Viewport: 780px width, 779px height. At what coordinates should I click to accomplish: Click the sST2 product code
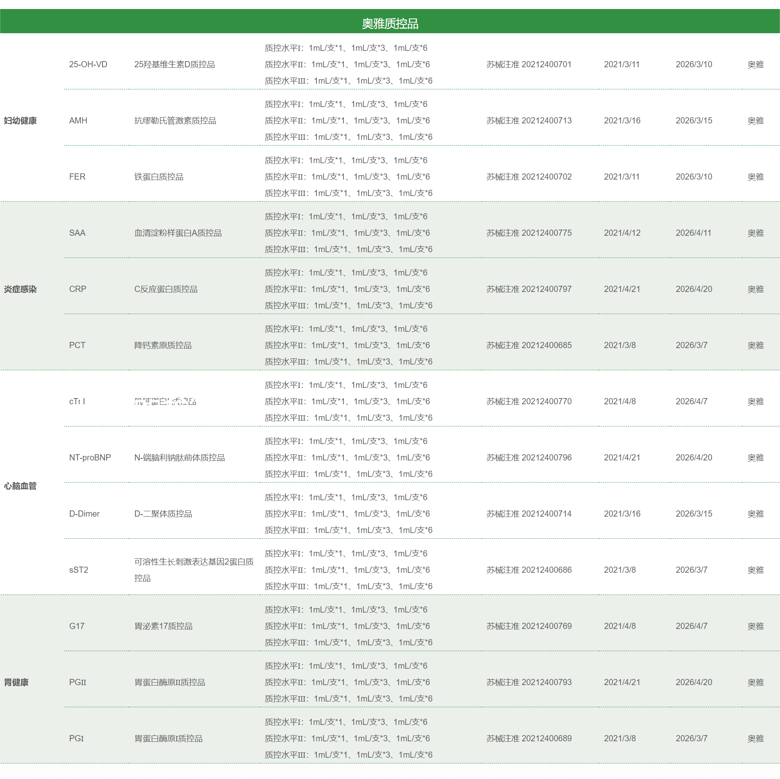click(78, 570)
